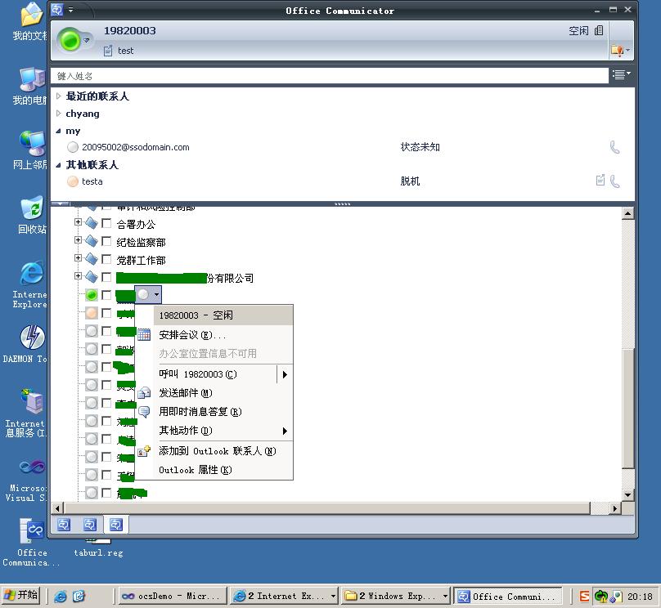Collapse the 其他联系人 group
Viewport: 661px width, 608px height.
pyautogui.click(x=59, y=165)
